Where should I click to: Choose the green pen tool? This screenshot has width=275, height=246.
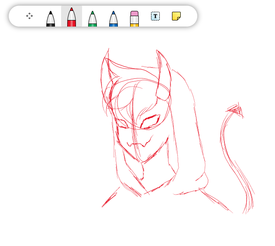[x=93, y=19]
